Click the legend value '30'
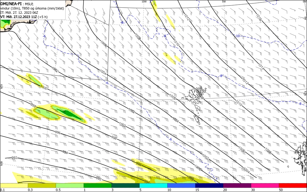Image resolution: width=307 pixels, height=192 pixels. click(253, 190)
